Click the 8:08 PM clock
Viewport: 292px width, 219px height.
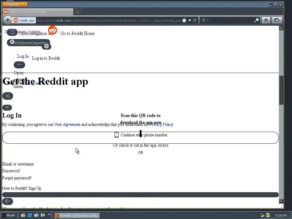(281, 216)
